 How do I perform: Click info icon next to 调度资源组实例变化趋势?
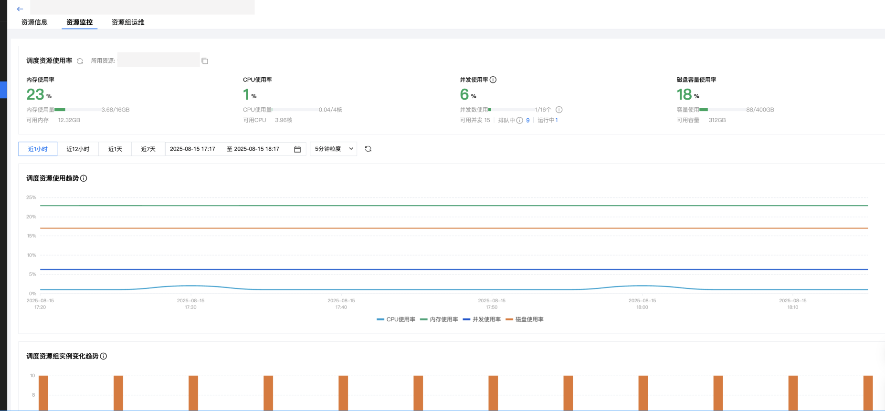[104, 356]
